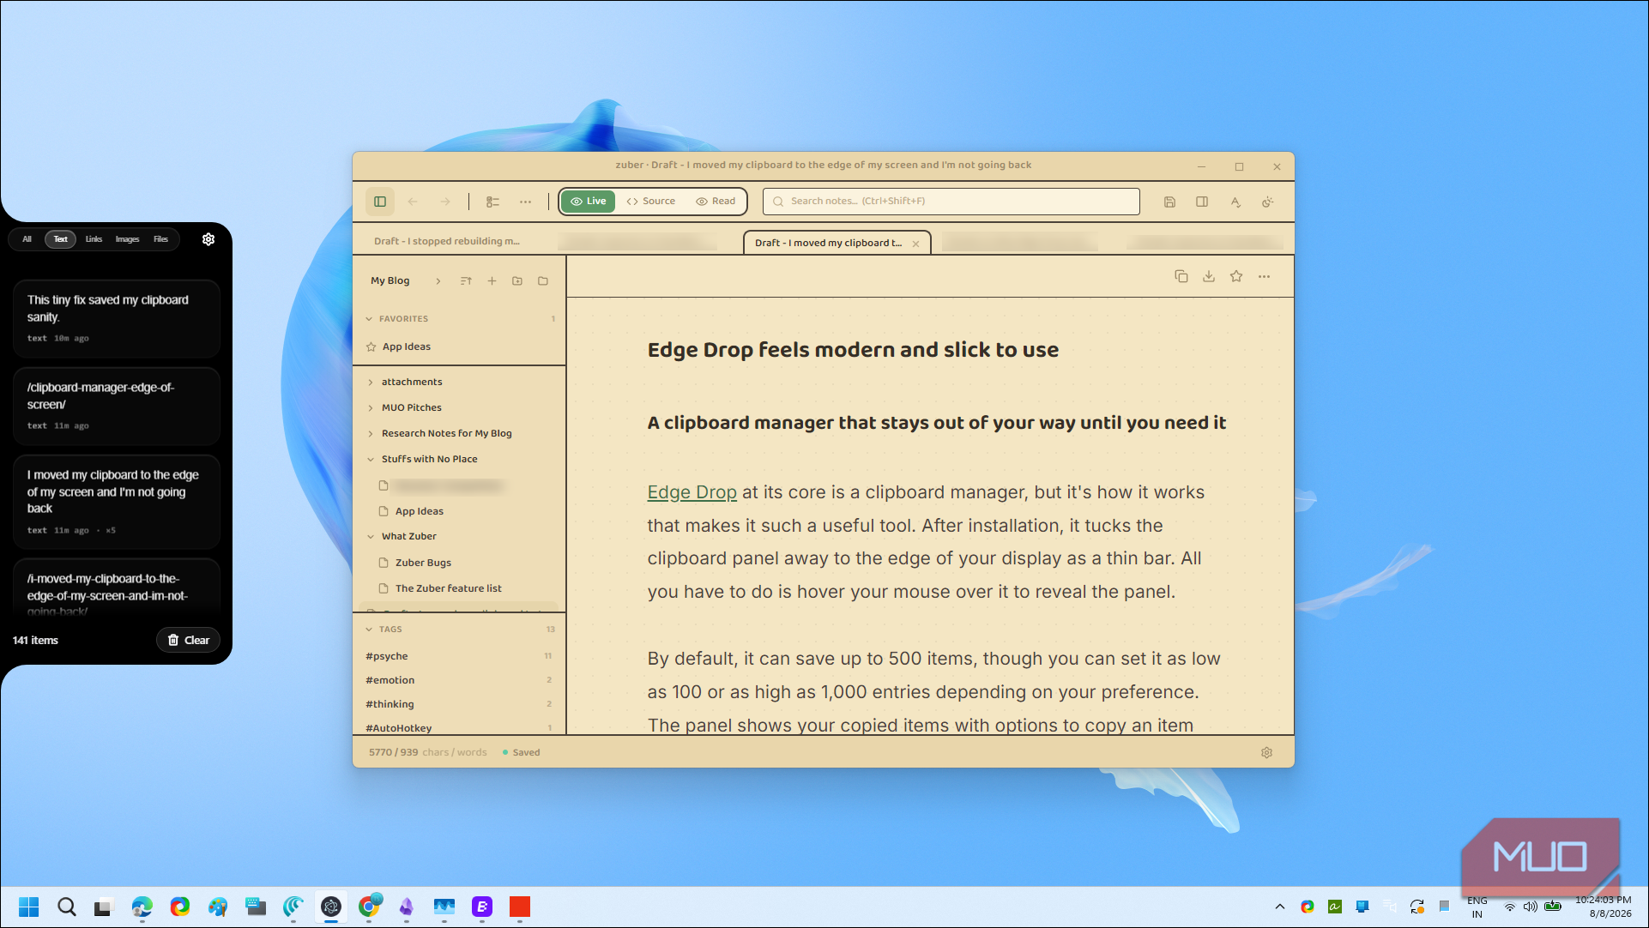Create a new note with plus icon

[492, 281]
